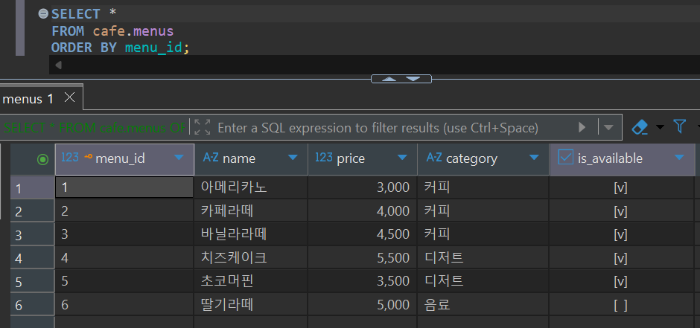The image size is (700, 328).
Task: Open the filter history dropdown arrow
Action: tap(608, 128)
